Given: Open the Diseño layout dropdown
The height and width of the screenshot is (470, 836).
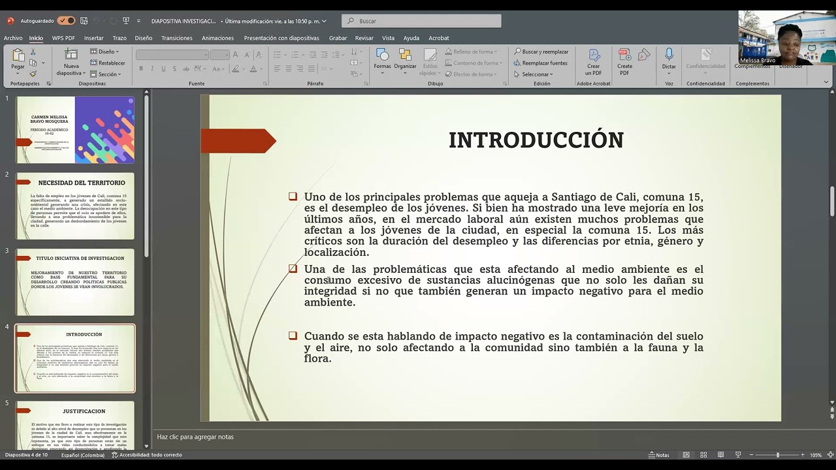Looking at the screenshot, I should pyautogui.click(x=104, y=52).
